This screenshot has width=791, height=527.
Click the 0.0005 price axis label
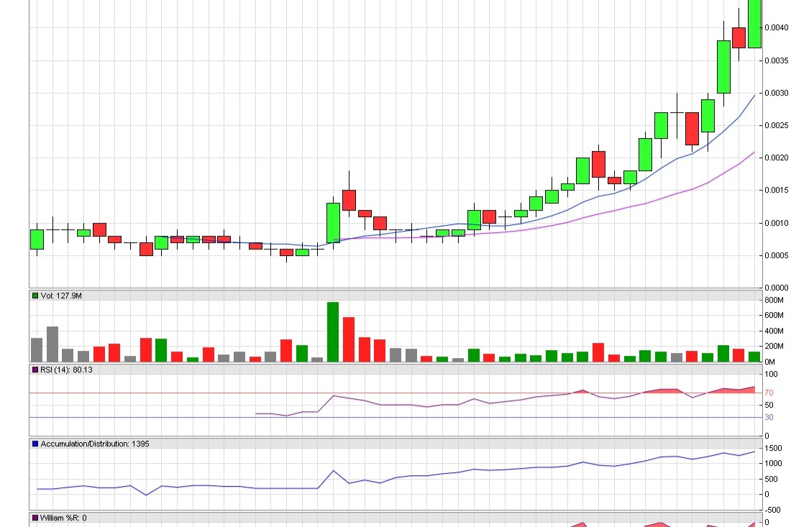click(777, 256)
